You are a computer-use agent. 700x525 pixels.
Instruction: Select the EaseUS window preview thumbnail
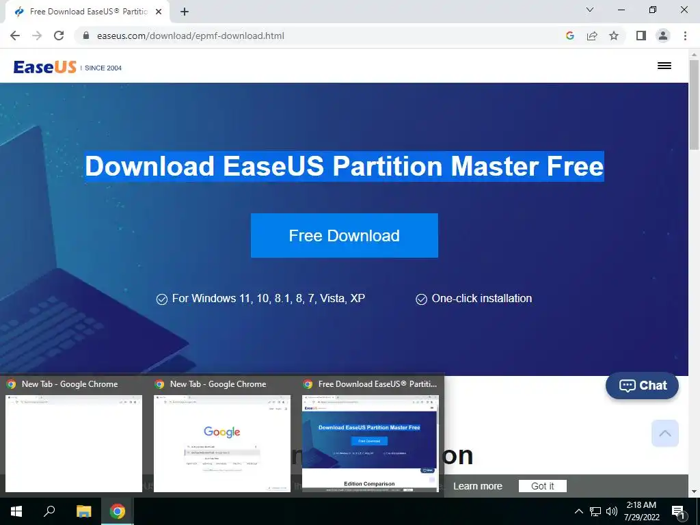click(370, 443)
